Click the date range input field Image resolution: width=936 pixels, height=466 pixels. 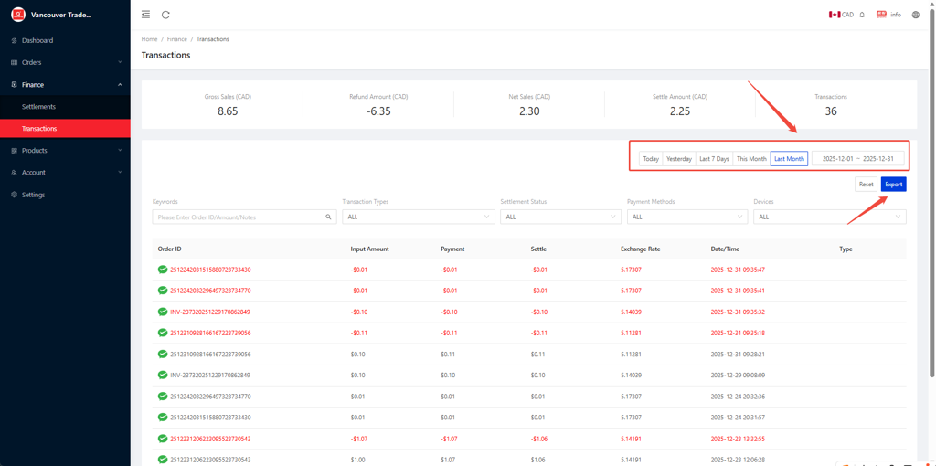point(857,159)
